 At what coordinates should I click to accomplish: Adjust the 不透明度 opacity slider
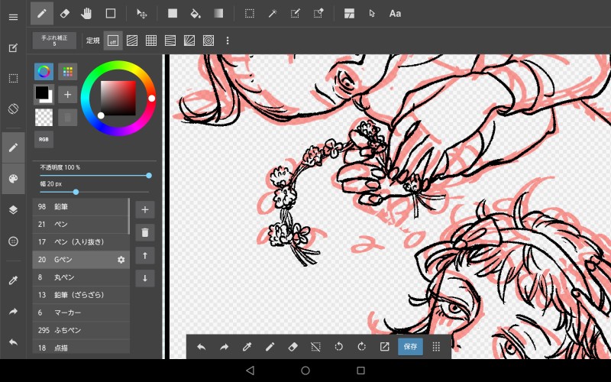pos(94,176)
